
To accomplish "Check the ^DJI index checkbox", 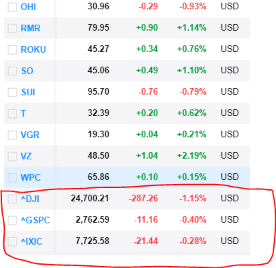I will tap(12, 199).
